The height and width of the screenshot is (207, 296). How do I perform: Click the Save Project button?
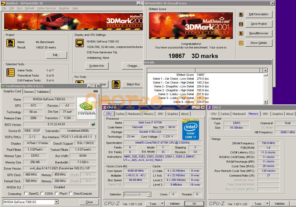(x=259, y=24)
